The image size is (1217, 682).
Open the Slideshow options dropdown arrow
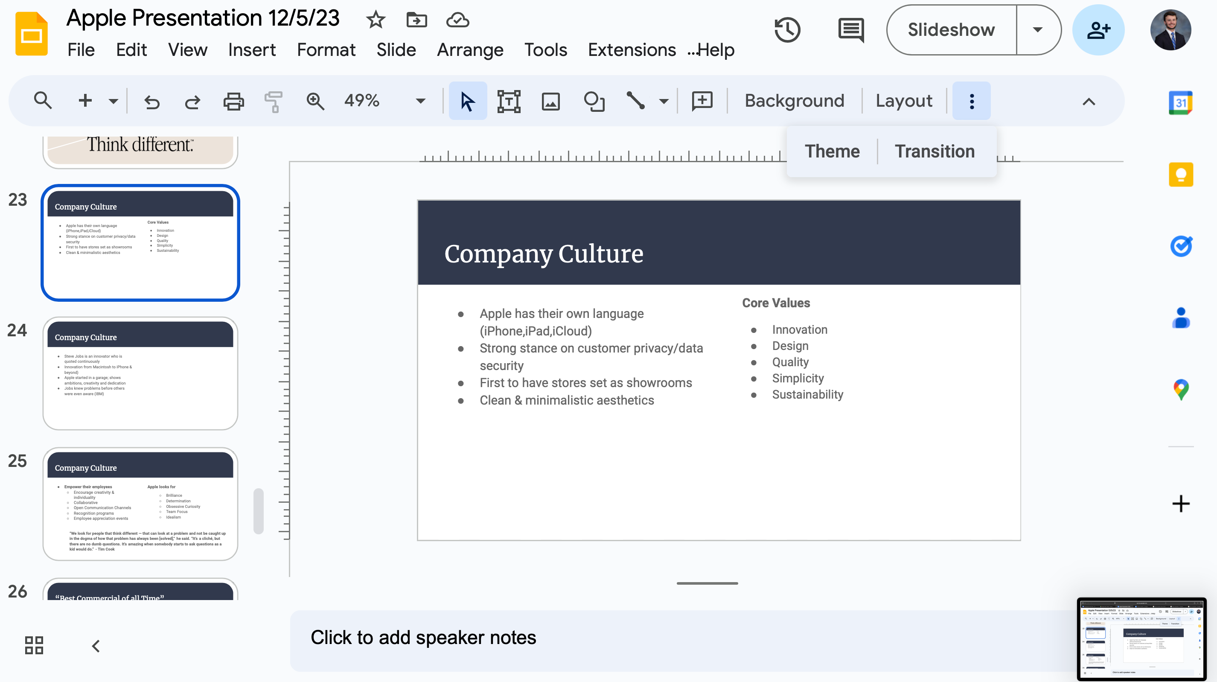pyautogui.click(x=1037, y=29)
